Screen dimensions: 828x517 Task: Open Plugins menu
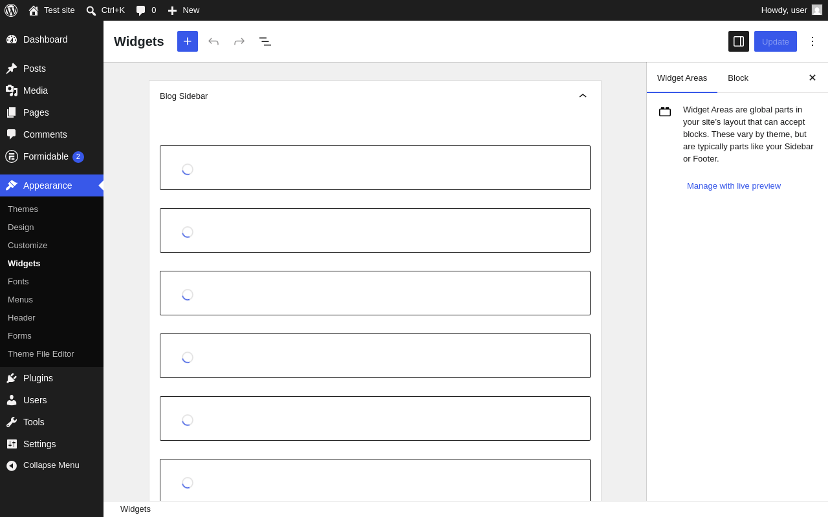click(x=52, y=378)
